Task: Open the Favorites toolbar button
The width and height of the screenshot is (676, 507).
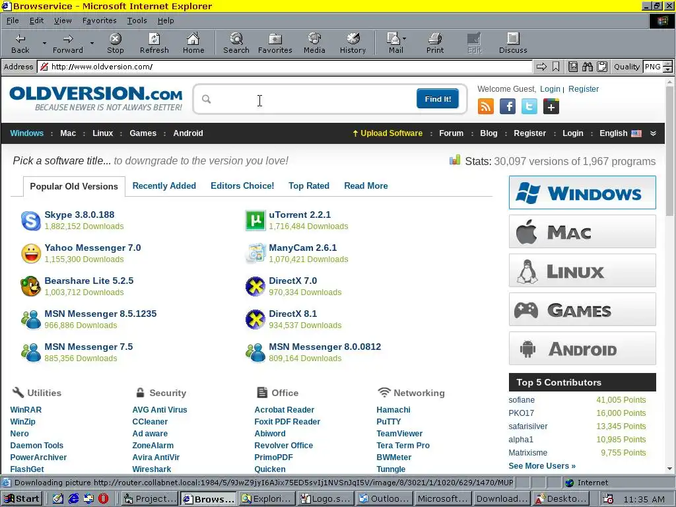Action: point(275,43)
